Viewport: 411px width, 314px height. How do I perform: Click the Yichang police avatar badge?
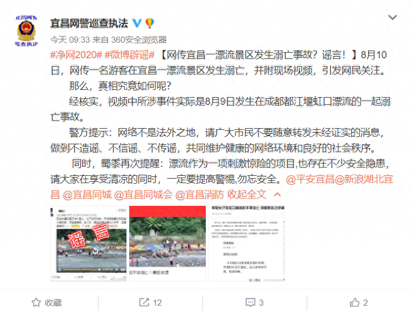[x=26, y=31]
